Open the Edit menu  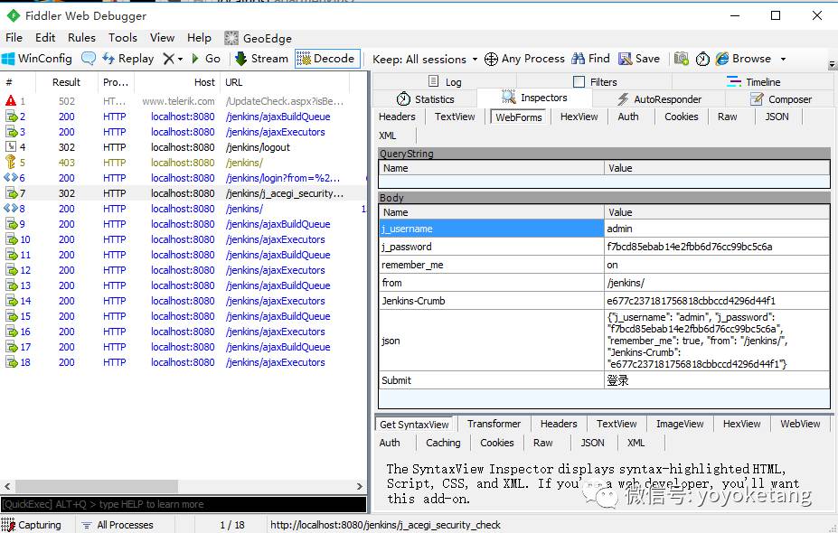(45, 38)
